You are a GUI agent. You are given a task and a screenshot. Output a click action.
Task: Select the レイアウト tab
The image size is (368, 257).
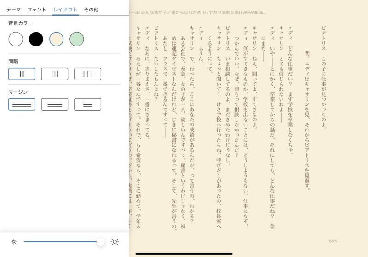pos(65,10)
